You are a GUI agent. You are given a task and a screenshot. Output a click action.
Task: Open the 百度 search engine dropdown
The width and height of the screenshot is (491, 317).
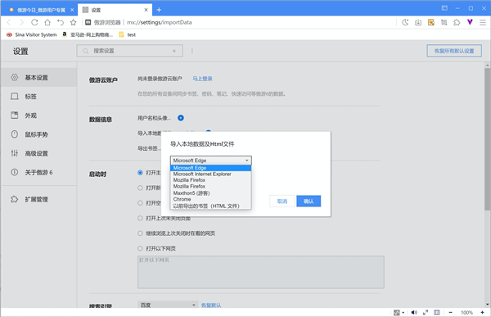(x=168, y=305)
